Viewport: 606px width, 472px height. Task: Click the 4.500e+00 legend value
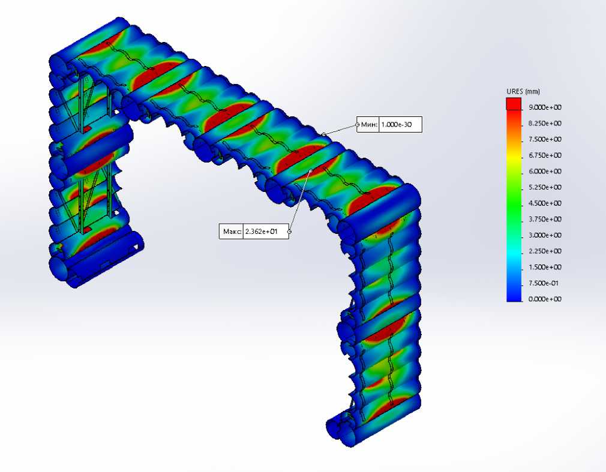click(545, 203)
